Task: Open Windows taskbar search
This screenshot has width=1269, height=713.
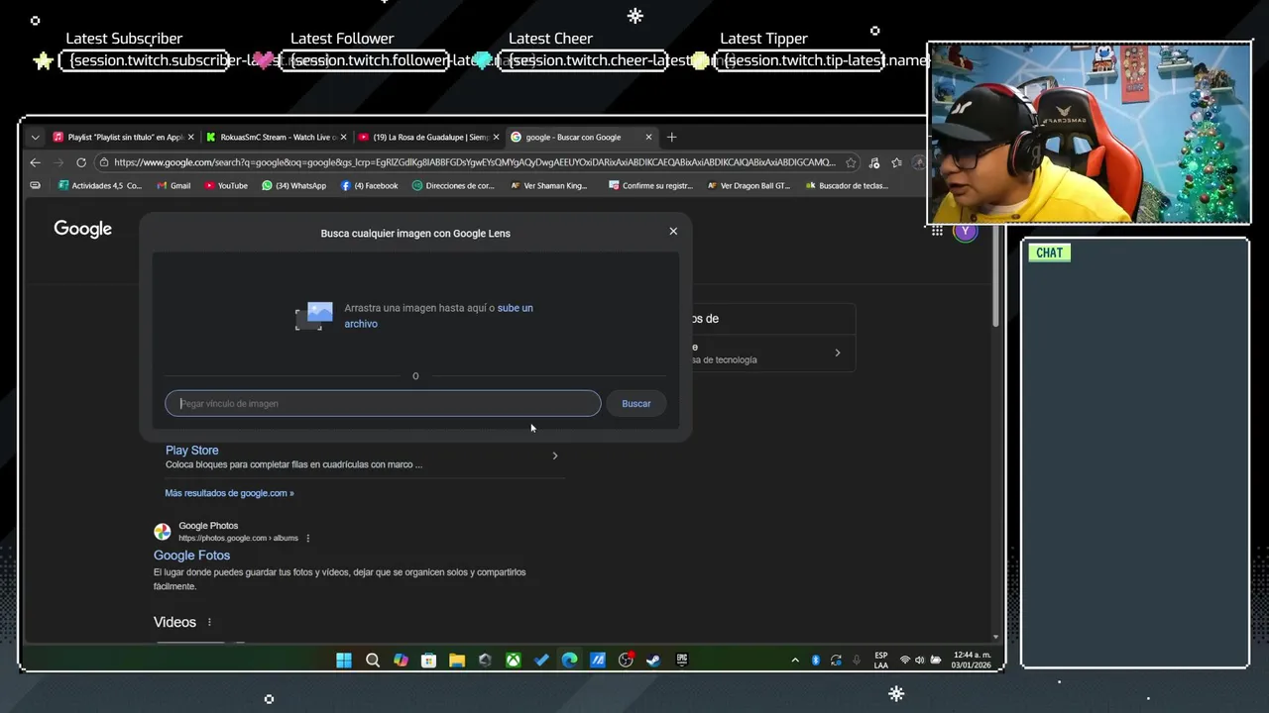Action: pyautogui.click(x=373, y=661)
